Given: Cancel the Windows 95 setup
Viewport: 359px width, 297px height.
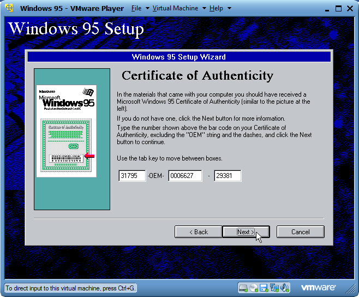Looking at the screenshot, I should (x=301, y=231).
